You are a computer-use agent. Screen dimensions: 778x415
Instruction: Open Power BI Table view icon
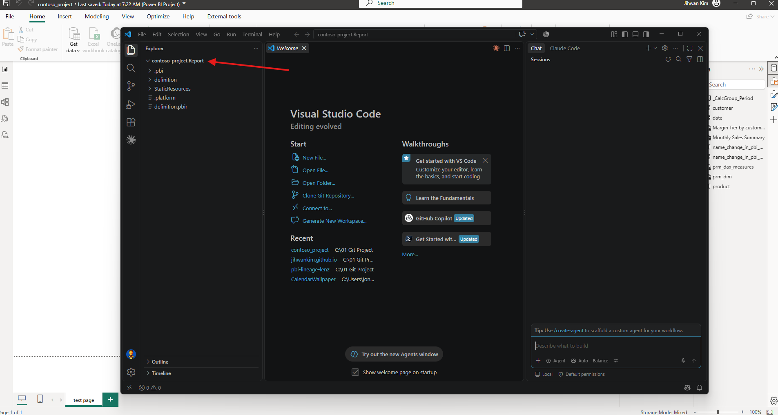[5, 86]
